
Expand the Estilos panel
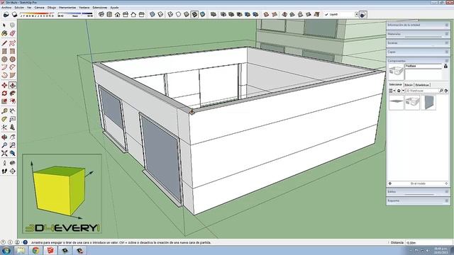click(418, 192)
